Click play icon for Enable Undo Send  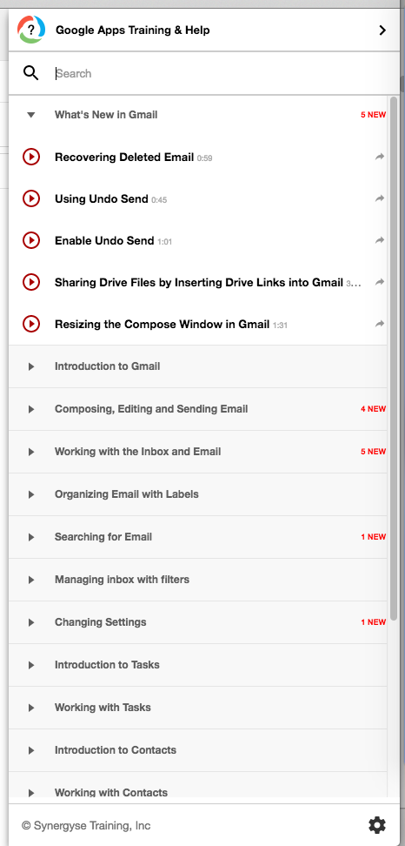coord(31,240)
